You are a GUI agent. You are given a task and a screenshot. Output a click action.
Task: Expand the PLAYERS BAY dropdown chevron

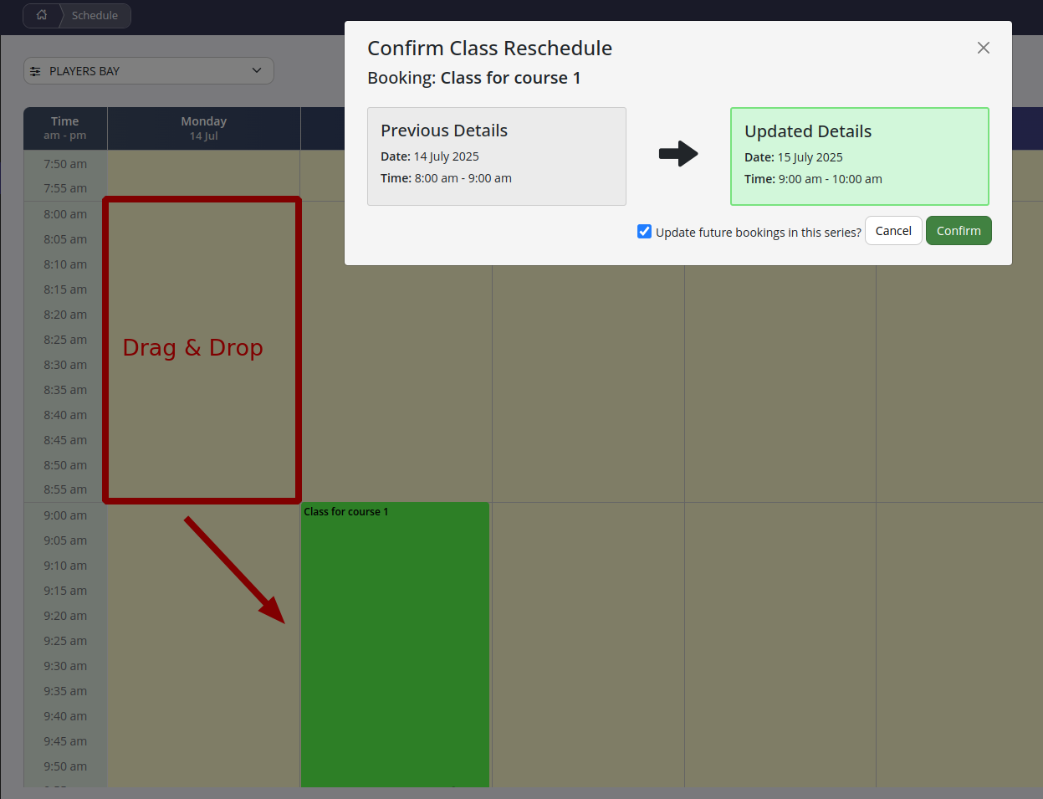[x=257, y=70]
